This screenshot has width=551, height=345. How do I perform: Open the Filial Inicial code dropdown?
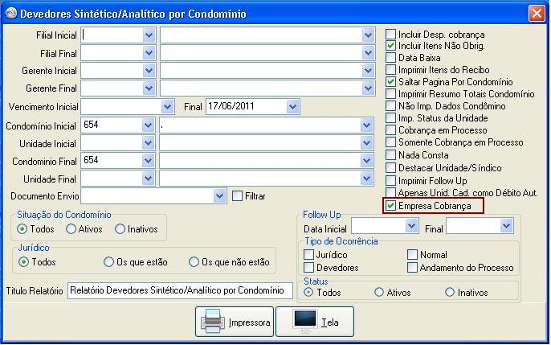coord(149,35)
